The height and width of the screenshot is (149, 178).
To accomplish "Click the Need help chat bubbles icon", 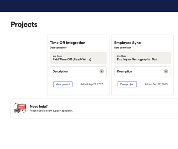I will [x=20, y=108].
